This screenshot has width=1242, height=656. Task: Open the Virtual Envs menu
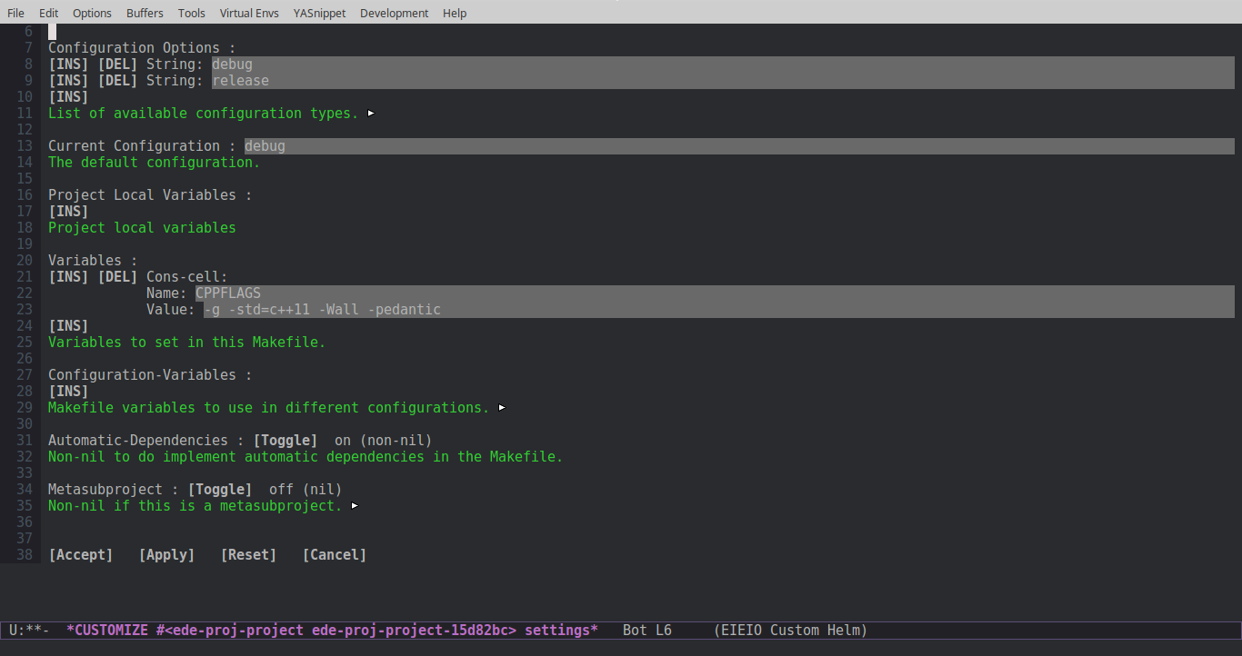[x=248, y=13]
